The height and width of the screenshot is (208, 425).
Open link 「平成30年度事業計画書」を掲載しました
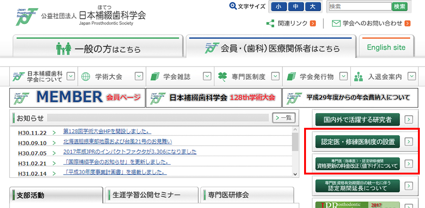click(115, 172)
